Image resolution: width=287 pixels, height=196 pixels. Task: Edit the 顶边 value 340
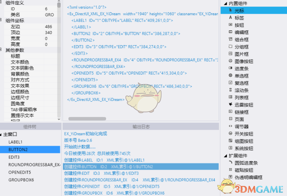pyautogui.click(x=50, y=33)
